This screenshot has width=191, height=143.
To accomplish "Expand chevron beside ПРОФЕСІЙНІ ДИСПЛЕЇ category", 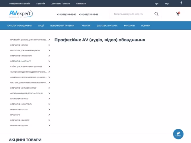I will [49, 40].
